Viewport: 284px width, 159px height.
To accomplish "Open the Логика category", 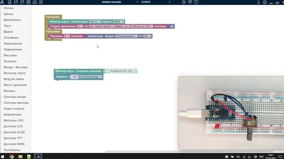I will pos(8,8).
